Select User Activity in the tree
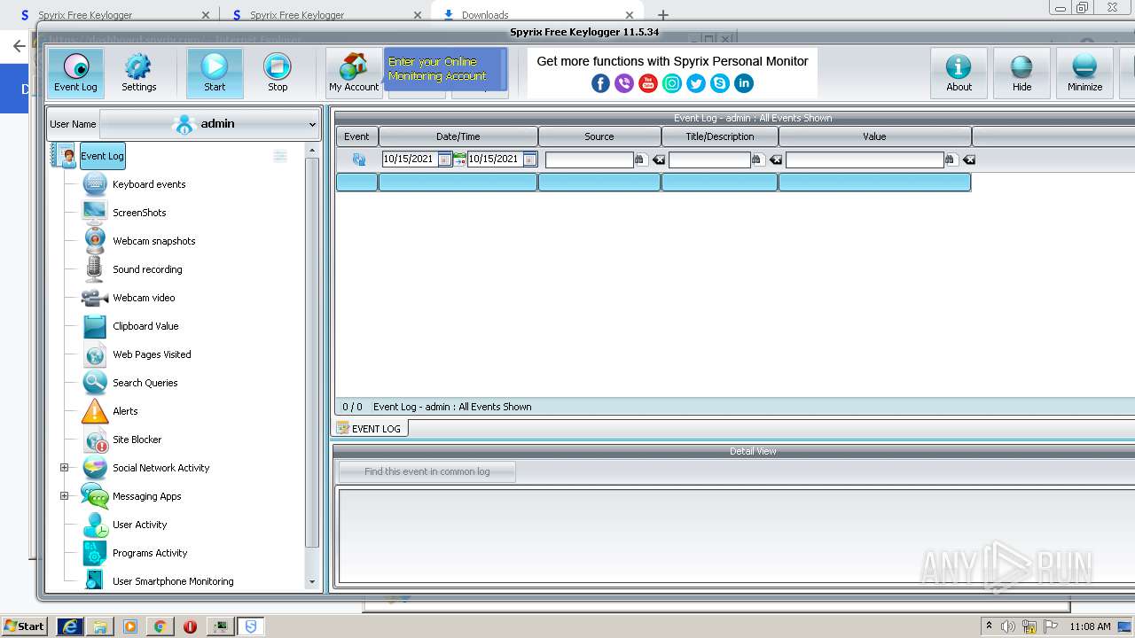 (x=139, y=525)
